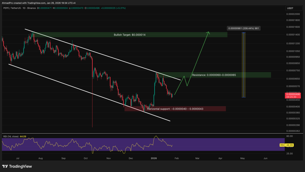Click the green projection arrow head
The image size is (305, 172).
[208, 32]
